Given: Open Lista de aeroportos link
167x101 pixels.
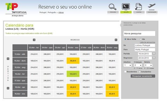Looking at the screenshot, I should click(x=147, y=42).
